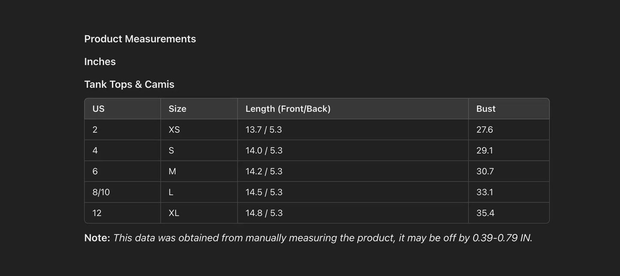Click the 14.8 / 5.3 length cell

[264, 213]
